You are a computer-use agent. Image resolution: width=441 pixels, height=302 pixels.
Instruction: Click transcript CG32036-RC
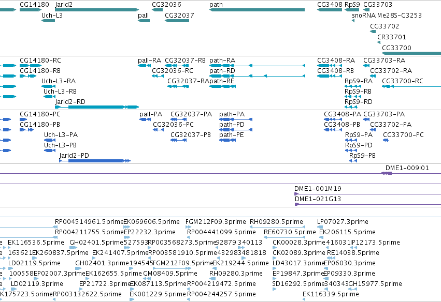[x=173, y=71]
